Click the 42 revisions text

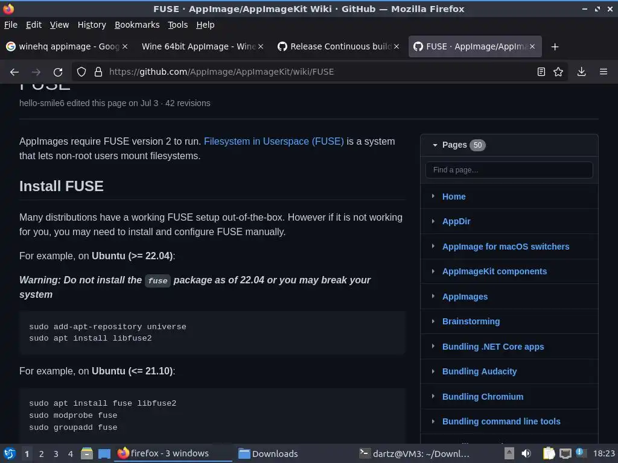188,103
